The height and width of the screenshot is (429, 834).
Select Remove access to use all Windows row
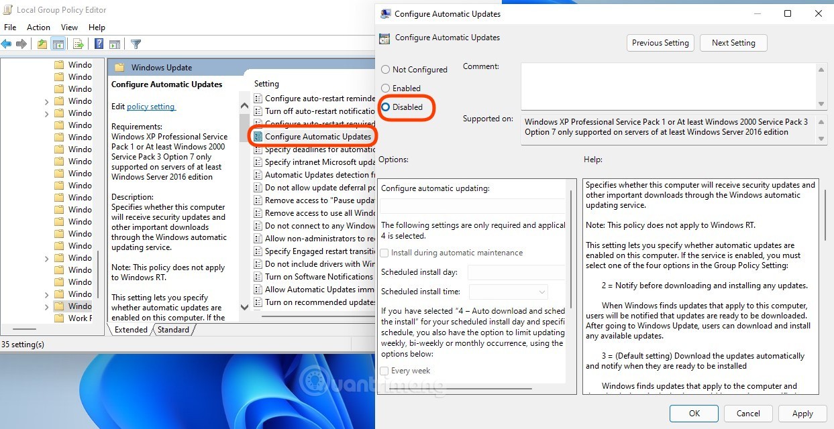(x=315, y=213)
